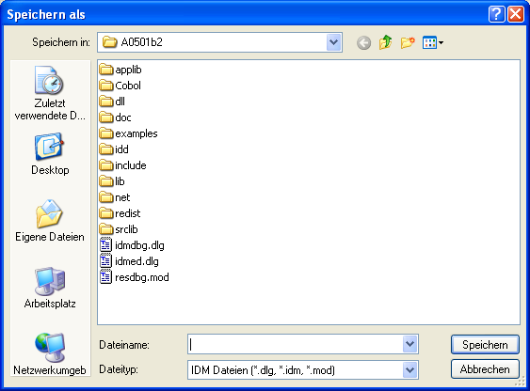The height and width of the screenshot is (391, 530).
Task: Expand the Speichern in folder dropdown
Action: (333, 42)
